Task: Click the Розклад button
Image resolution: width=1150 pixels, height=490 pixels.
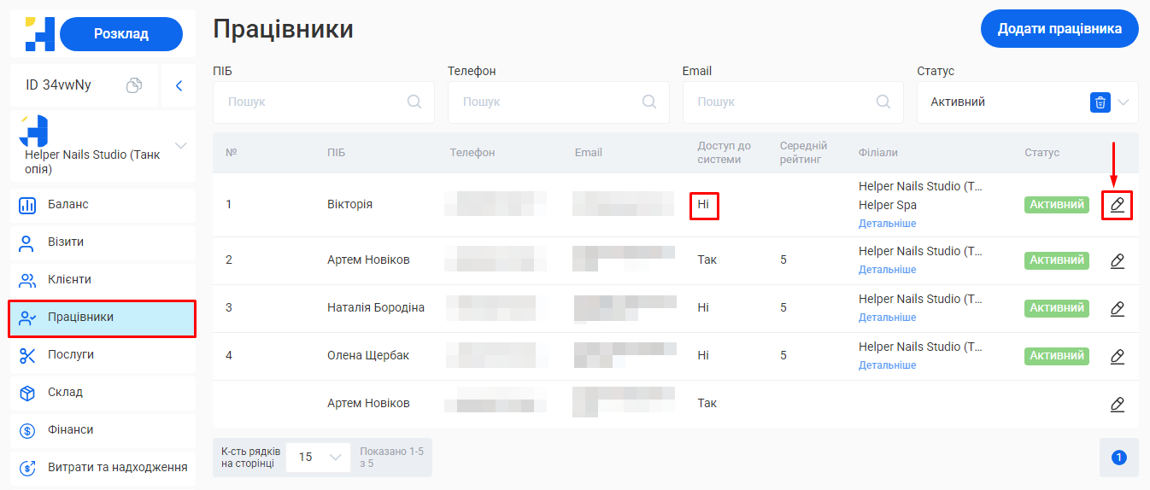Action: pyautogui.click(x=121, y=34)
